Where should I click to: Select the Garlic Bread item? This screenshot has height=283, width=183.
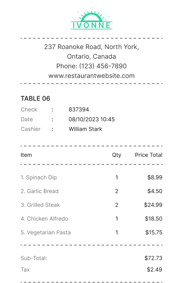pyautogui.click(x=40, y=191)
